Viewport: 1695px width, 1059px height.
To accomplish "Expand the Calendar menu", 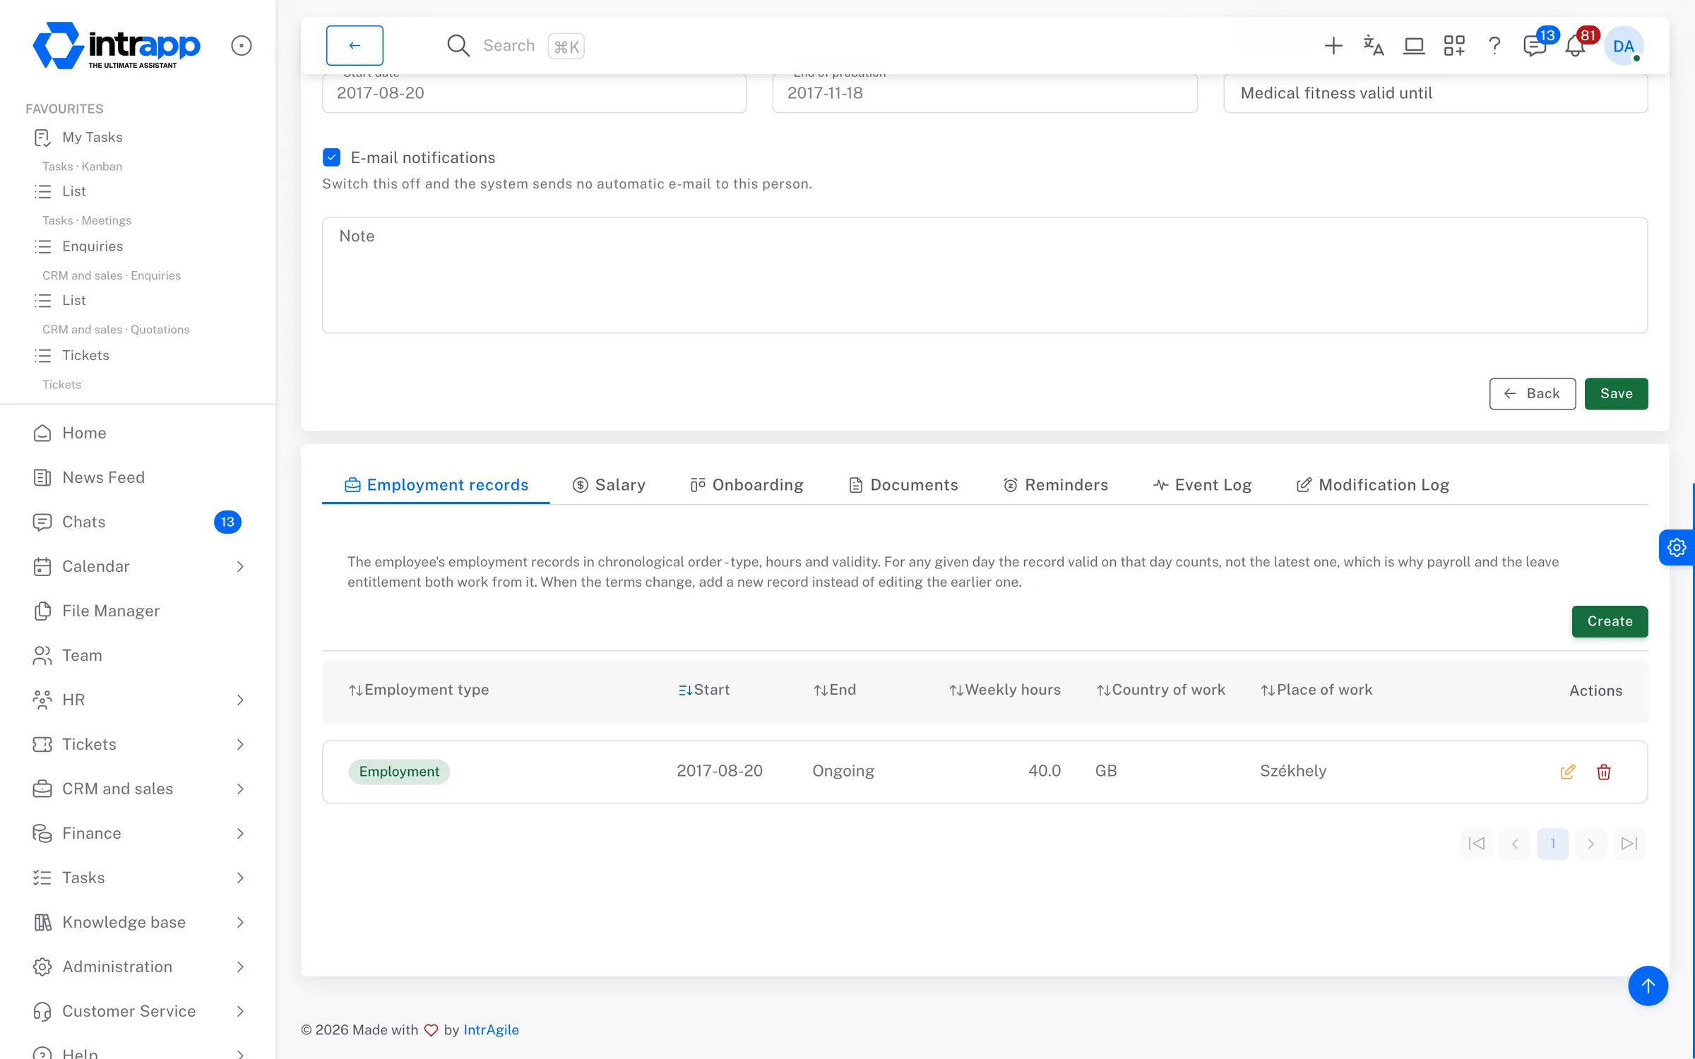I will coord(138,566).
